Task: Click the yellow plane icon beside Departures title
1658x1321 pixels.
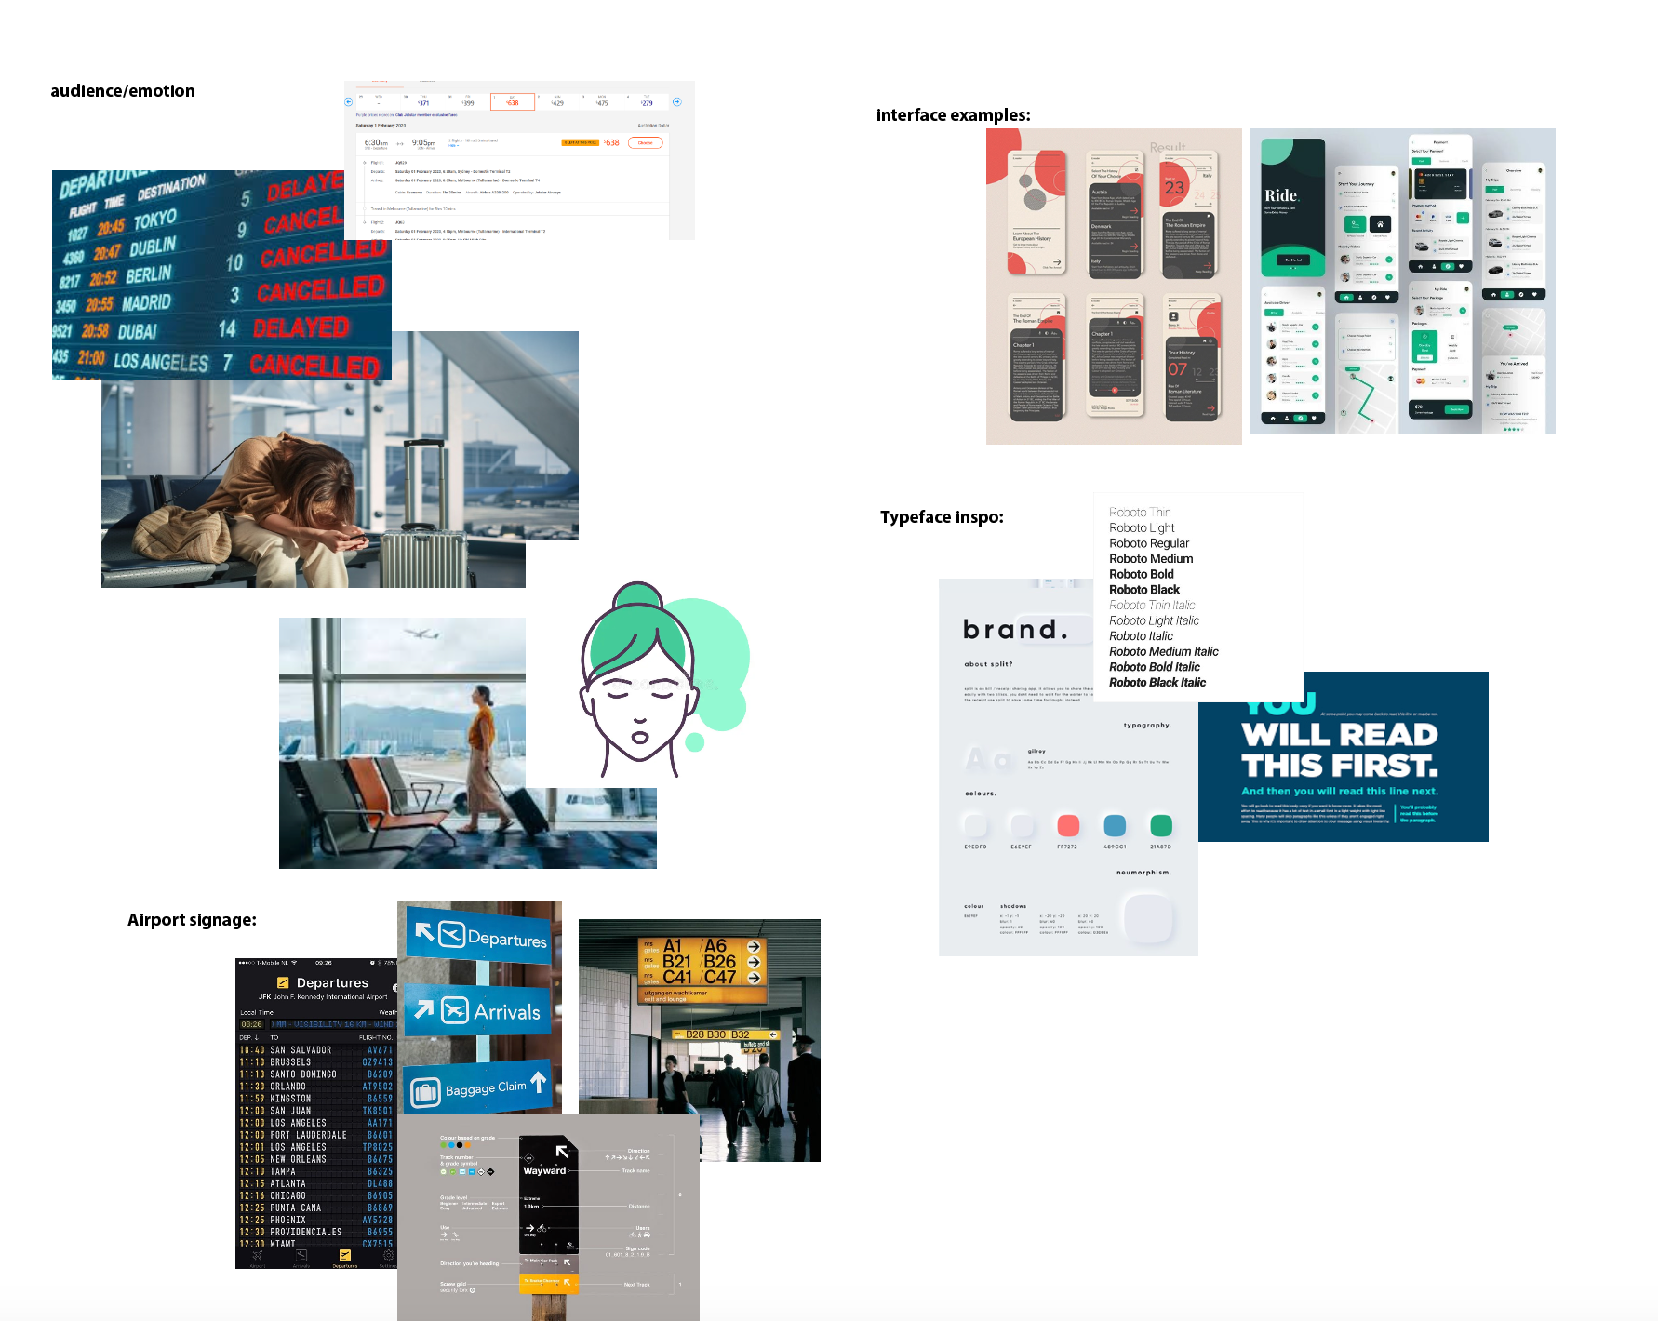Action: coord(283,982)
